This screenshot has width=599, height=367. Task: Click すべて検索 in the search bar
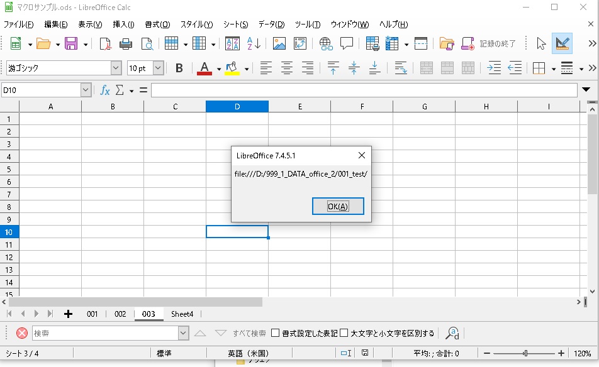coord(249,333)
